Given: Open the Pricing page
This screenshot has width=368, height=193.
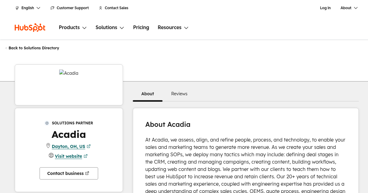Looking at the screenshot, I should point(141,28).
